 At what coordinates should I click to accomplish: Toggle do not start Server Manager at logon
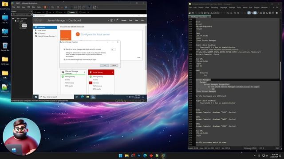pos(64,60)
